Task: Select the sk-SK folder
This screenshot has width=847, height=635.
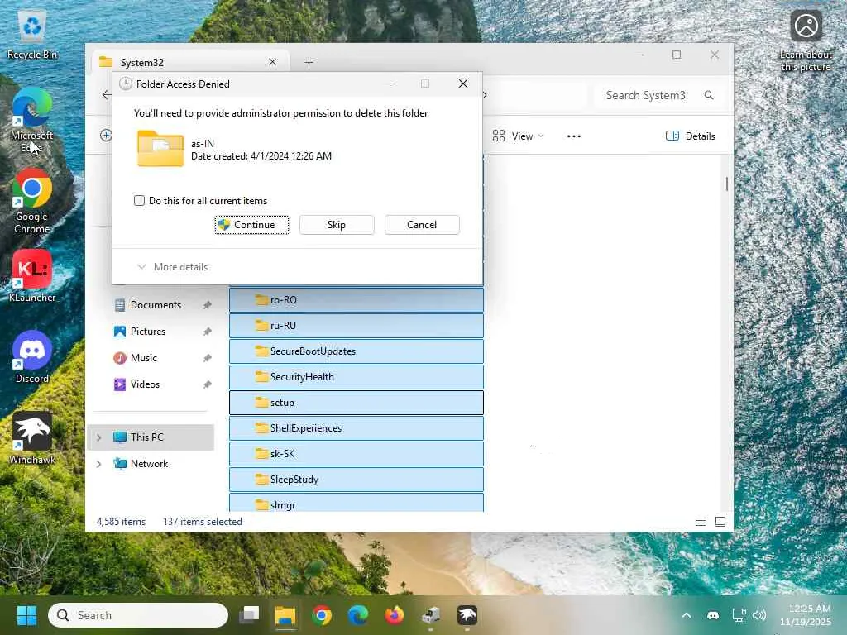Action: (357, 454)
